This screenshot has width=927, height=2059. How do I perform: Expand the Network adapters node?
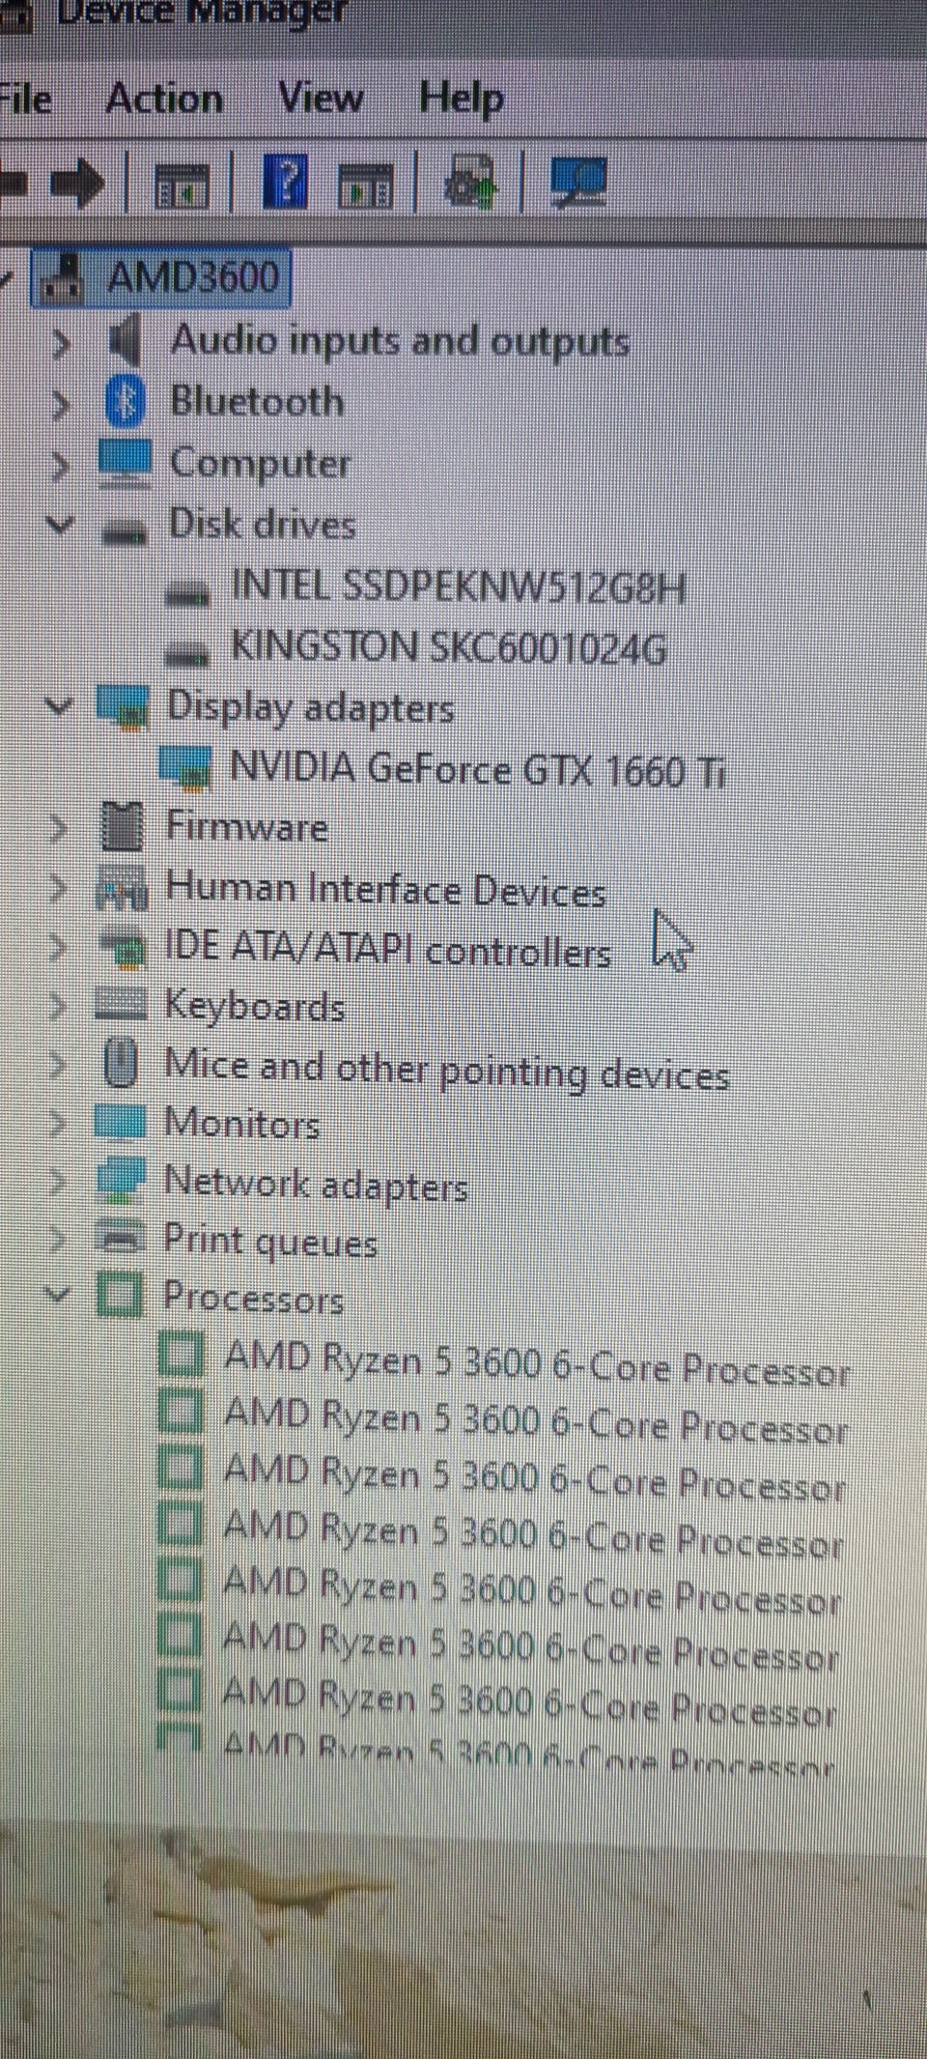pos(58,1182)
